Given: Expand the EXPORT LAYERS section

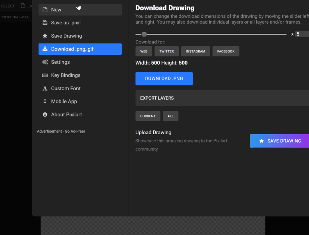Looking at the screenshot, I should pyautogui.click(x=222, y=98).
